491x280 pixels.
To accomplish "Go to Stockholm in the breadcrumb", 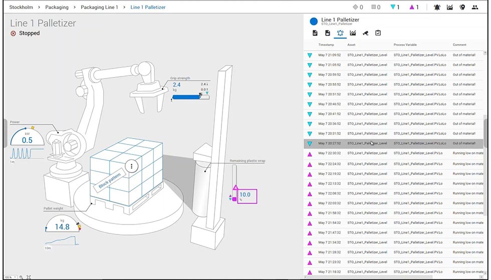I will 21,7.
